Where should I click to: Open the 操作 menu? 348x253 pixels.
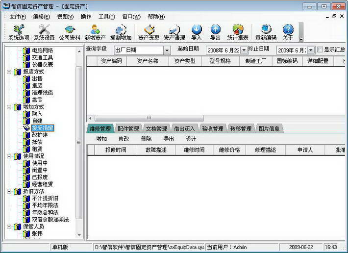pyautogui.click(x=86, y=17)
